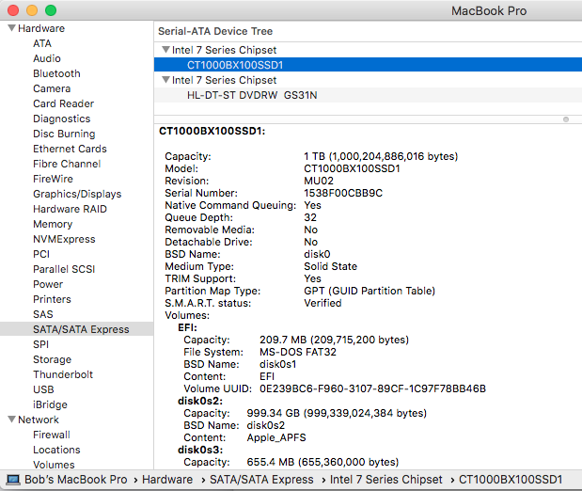
Task: Collapse the first Intel 7 Series Chipset triangle
Action: pos(165,50)
